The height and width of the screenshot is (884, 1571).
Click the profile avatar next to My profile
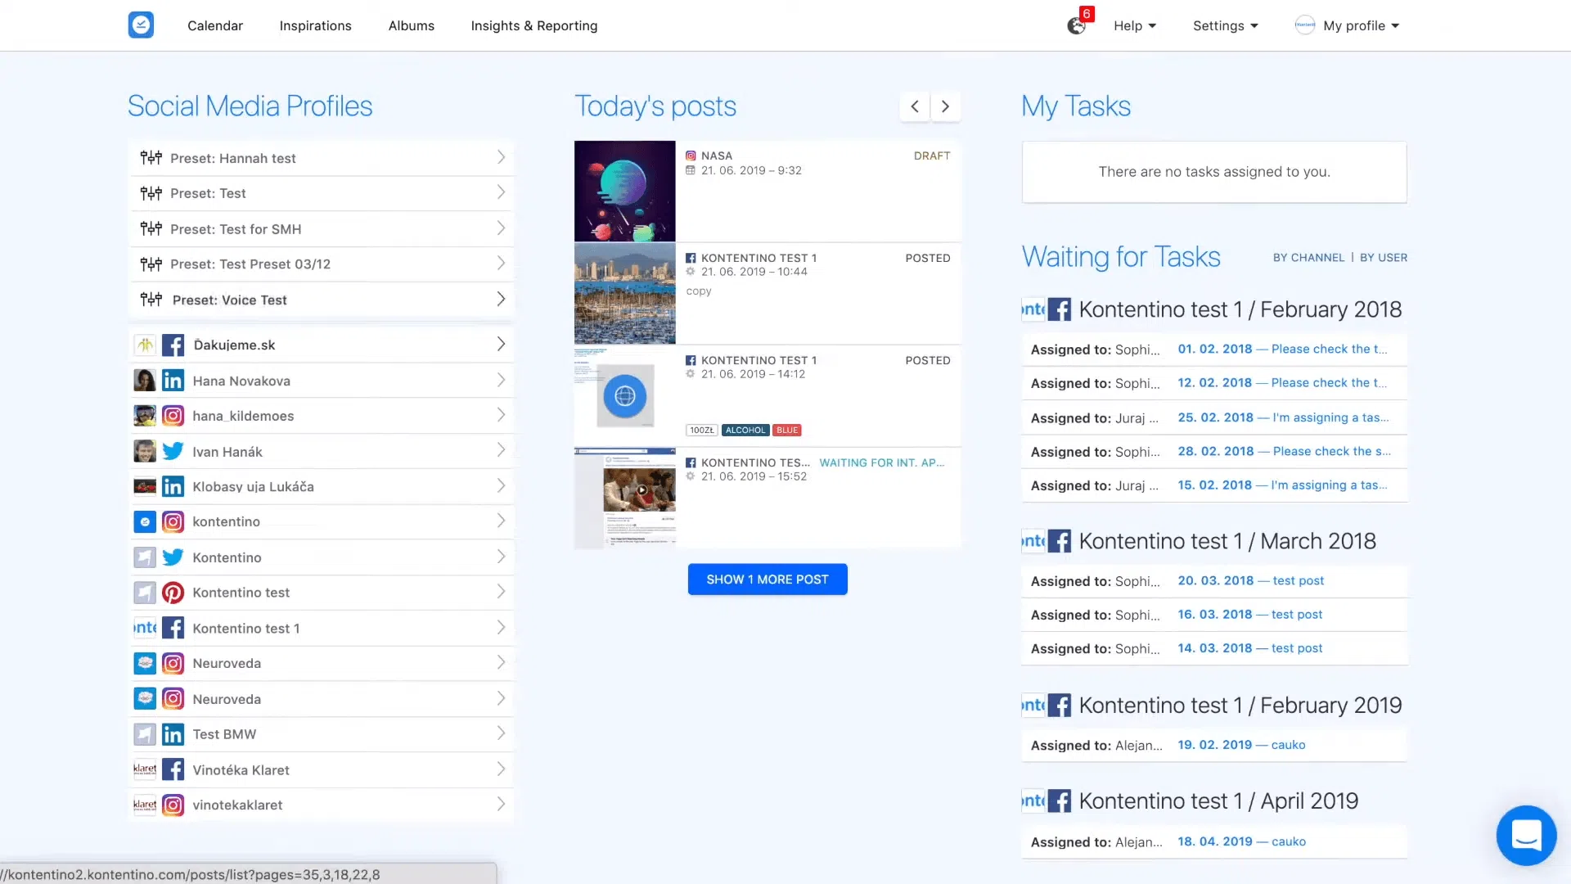tap(1305, 25)
